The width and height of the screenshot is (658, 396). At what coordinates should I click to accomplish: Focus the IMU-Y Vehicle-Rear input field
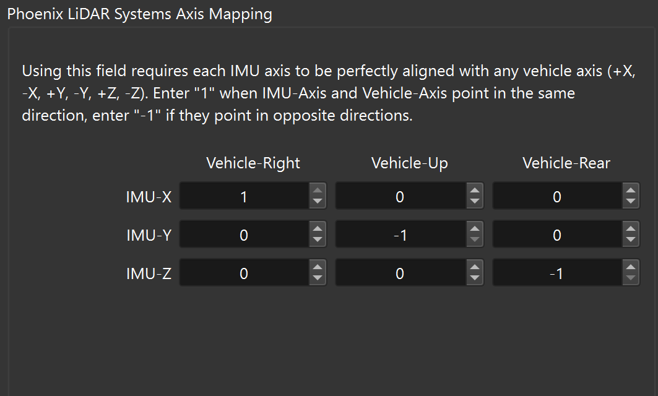click(x=558, y=234)
